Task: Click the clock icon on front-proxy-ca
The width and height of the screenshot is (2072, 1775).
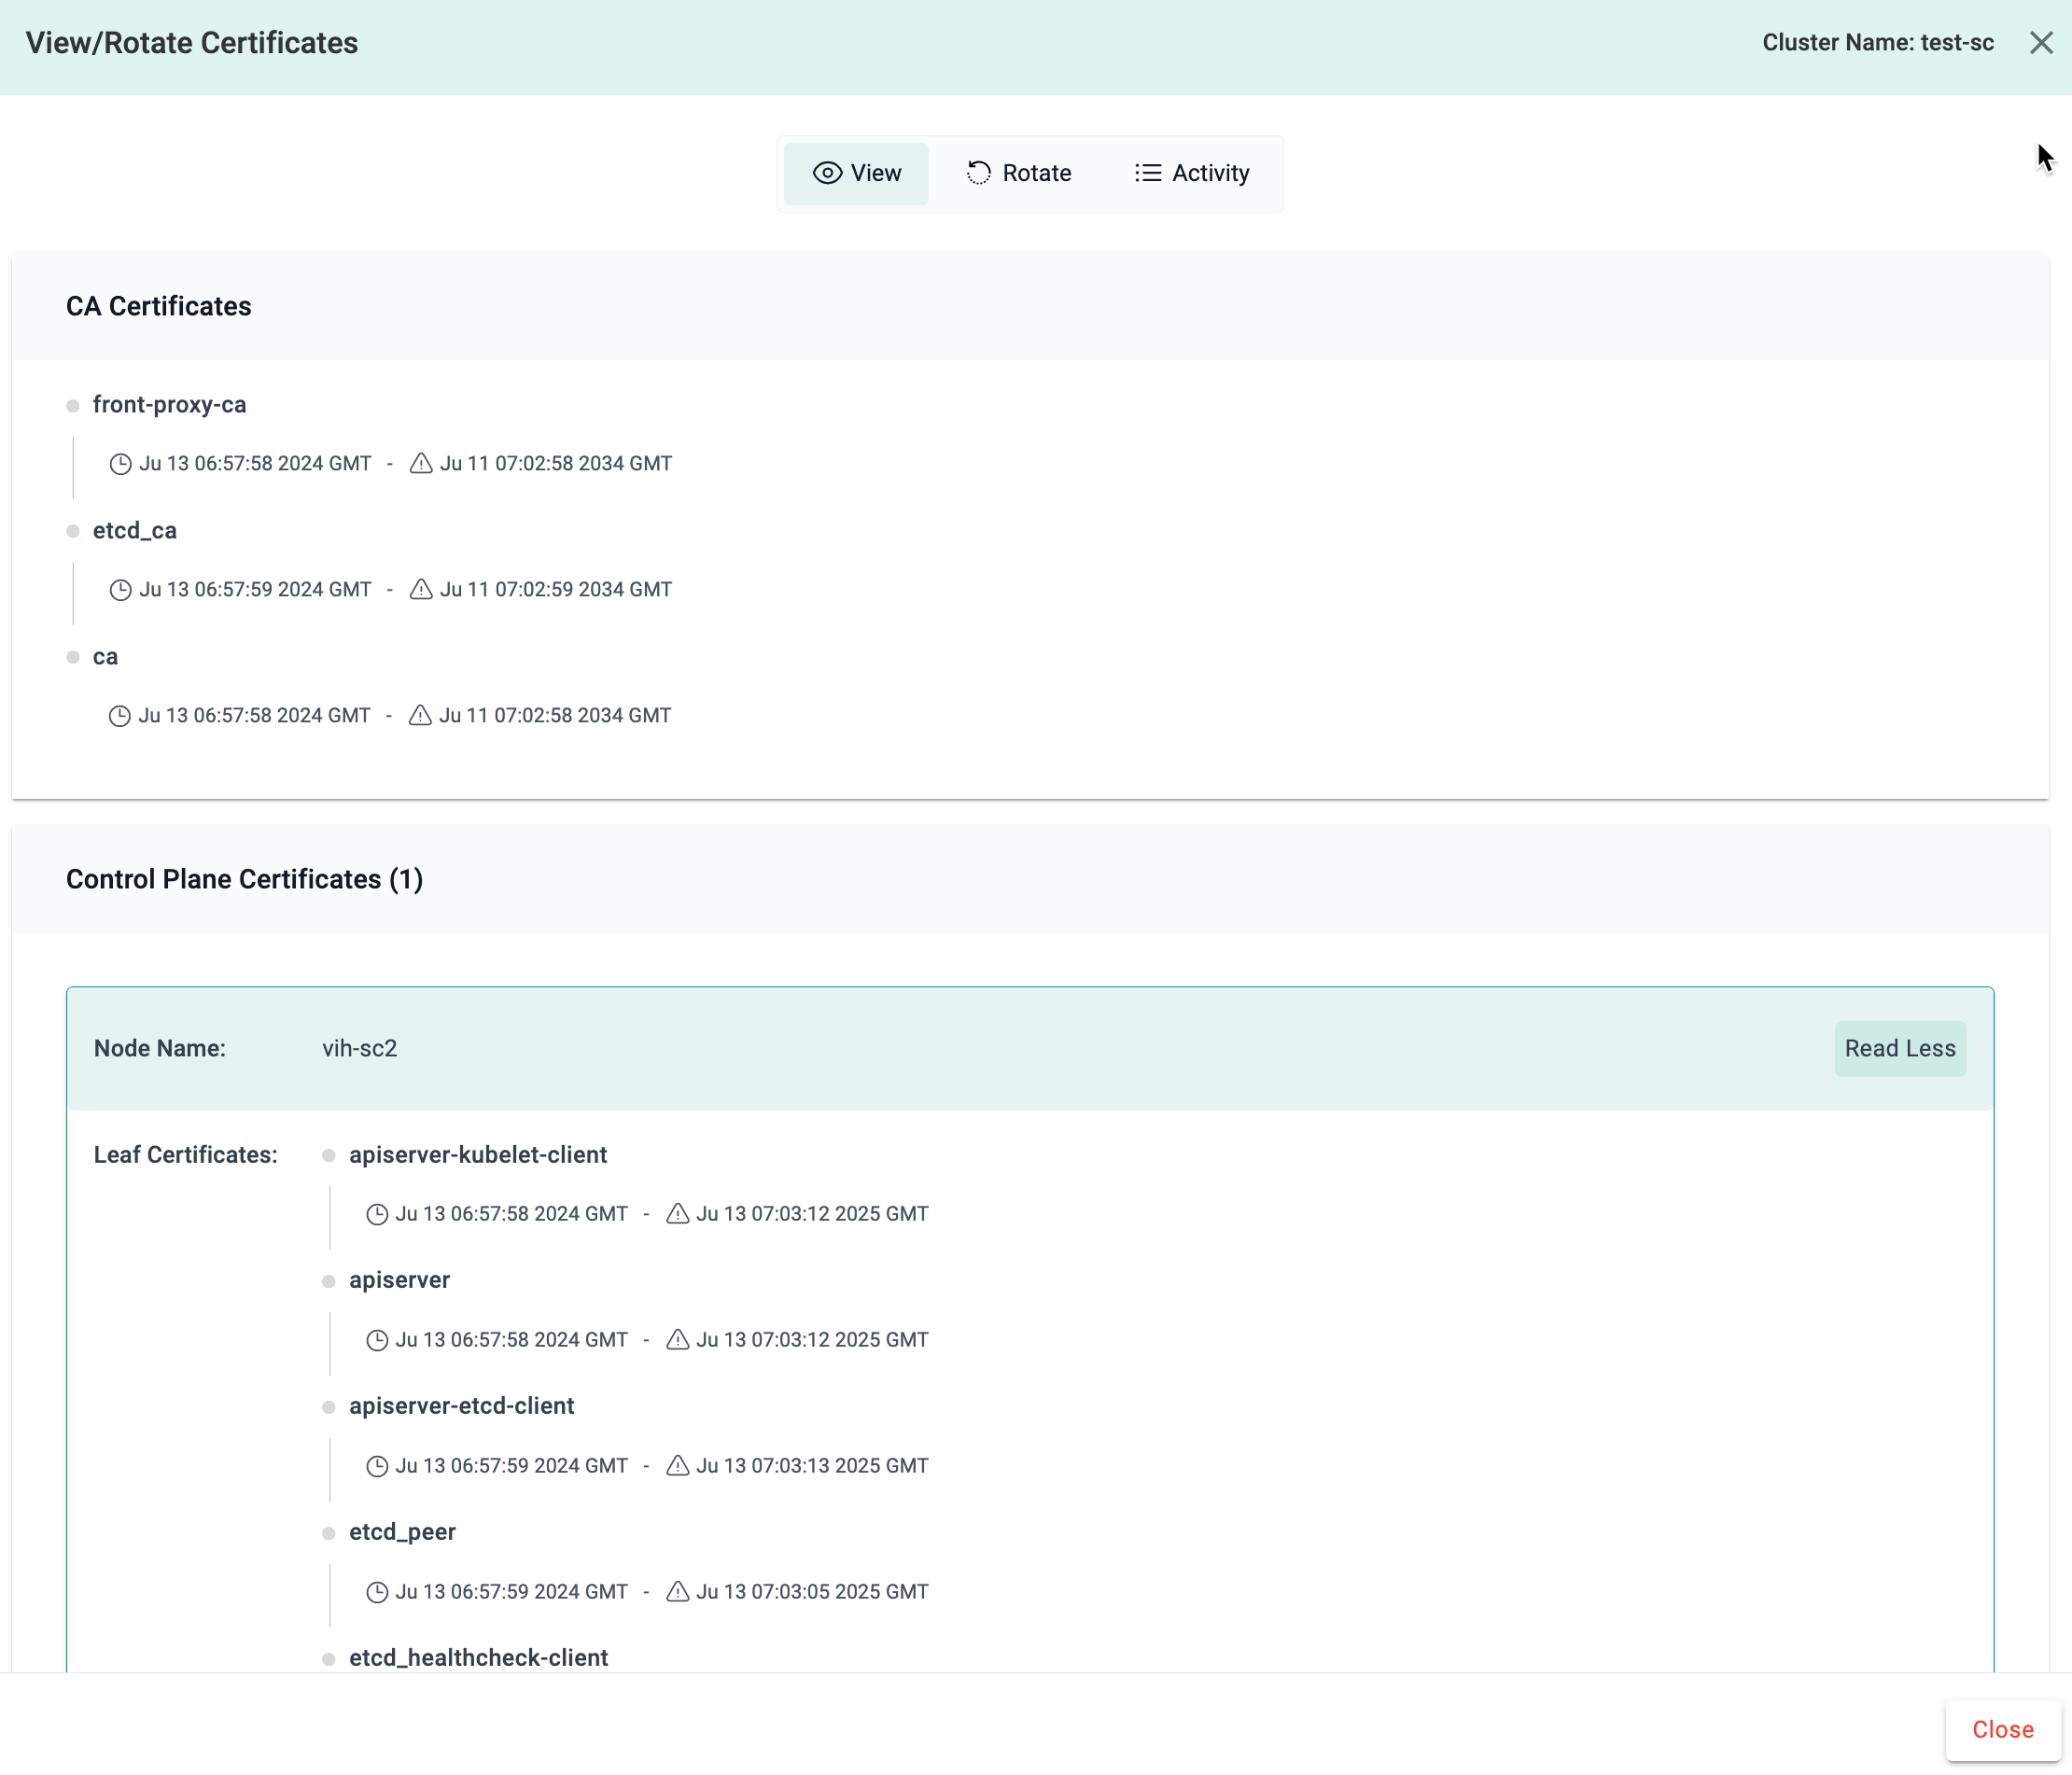Action: [x=119, y=463]
